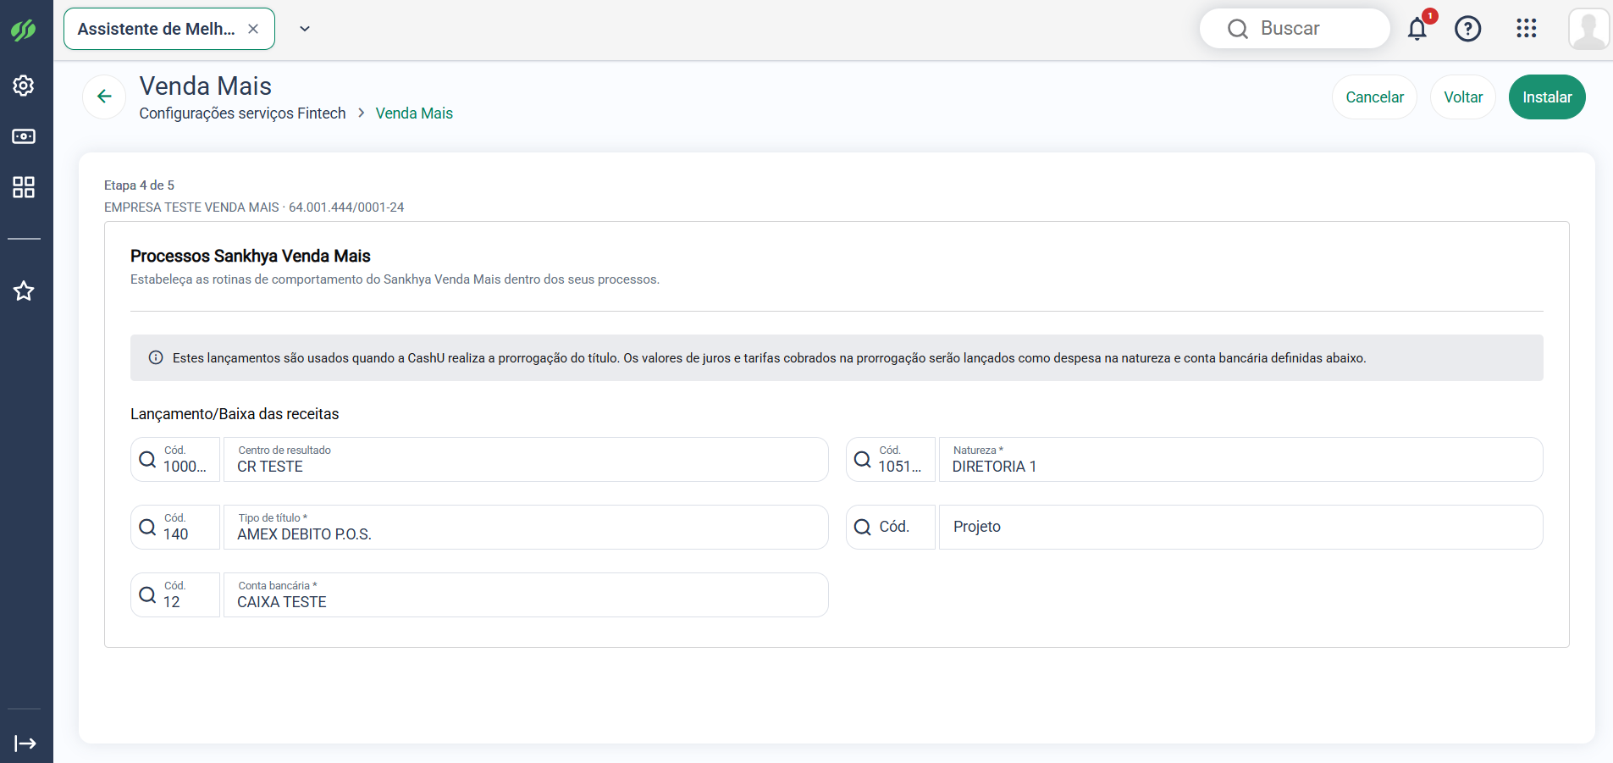Open favorites star icon in sidebar
This screenshot has width=1613, height=763.
pyautogui.click(x=24, y=291)
